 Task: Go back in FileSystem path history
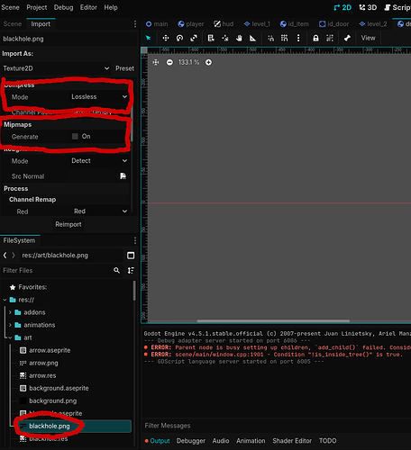(5, 256)
